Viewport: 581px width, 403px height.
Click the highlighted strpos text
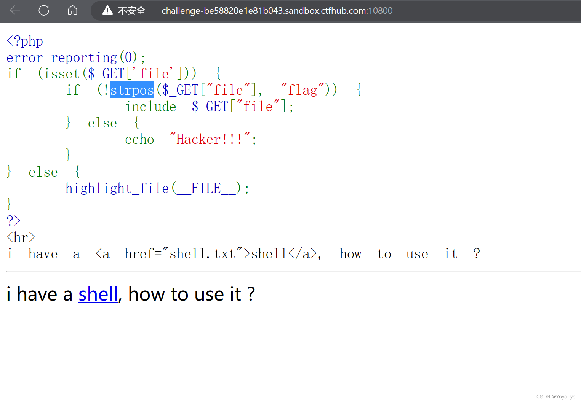pos(132,90)
